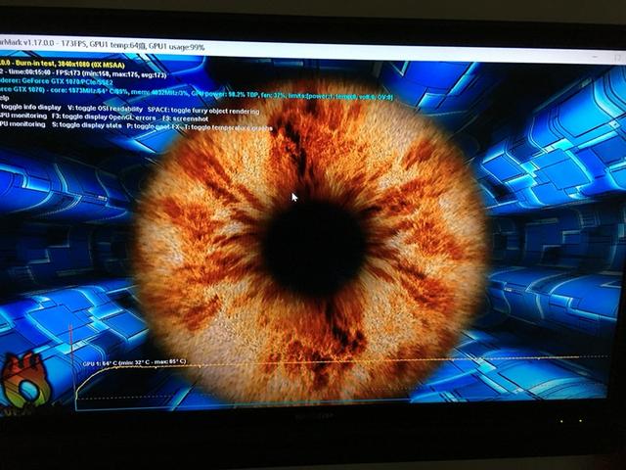This screenshot has width=626, height=470.
Task: Click the 'GPU power: 98.2% TDP' value
Action: tap(224, 94)
